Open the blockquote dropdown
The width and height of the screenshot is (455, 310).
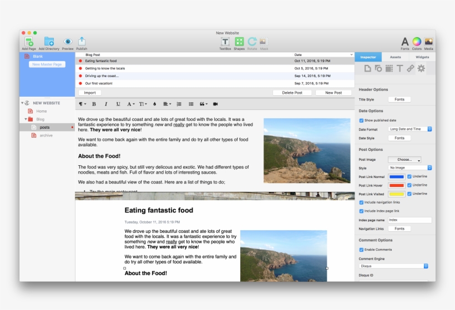click(204, 104)
